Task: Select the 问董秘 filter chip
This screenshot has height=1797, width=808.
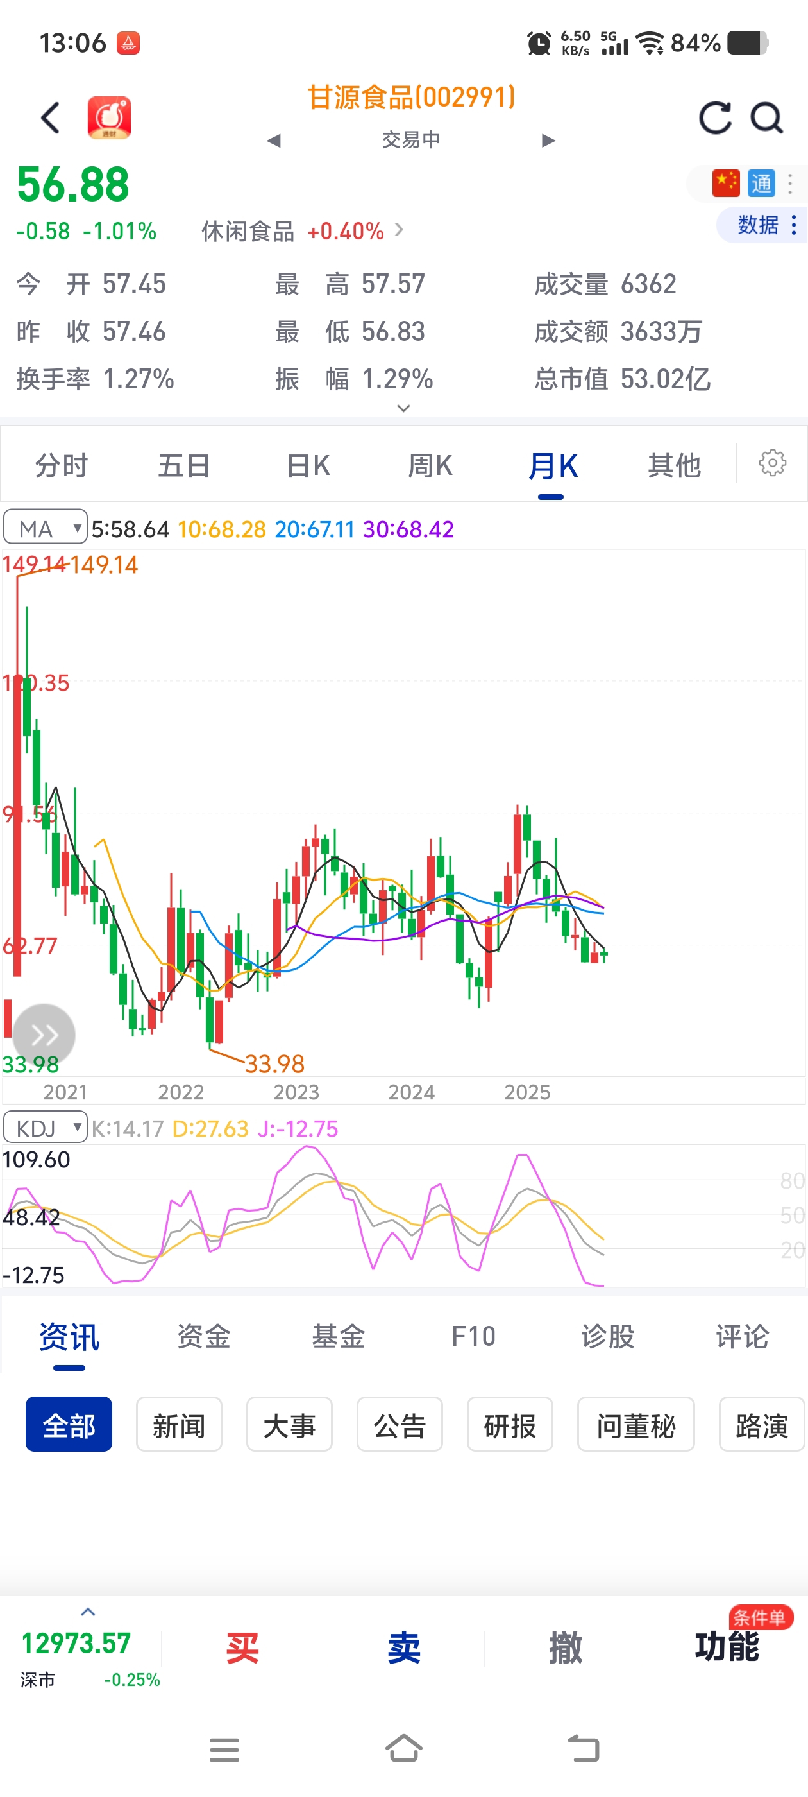Action: tap(635, 1425)
